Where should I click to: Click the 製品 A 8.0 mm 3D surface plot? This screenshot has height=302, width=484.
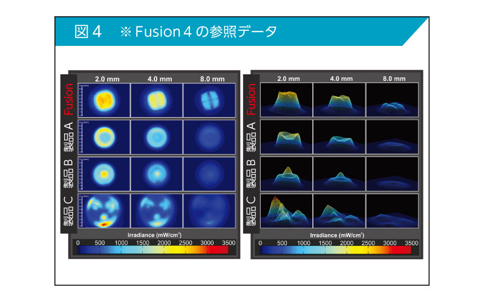(x=392, y=137)
